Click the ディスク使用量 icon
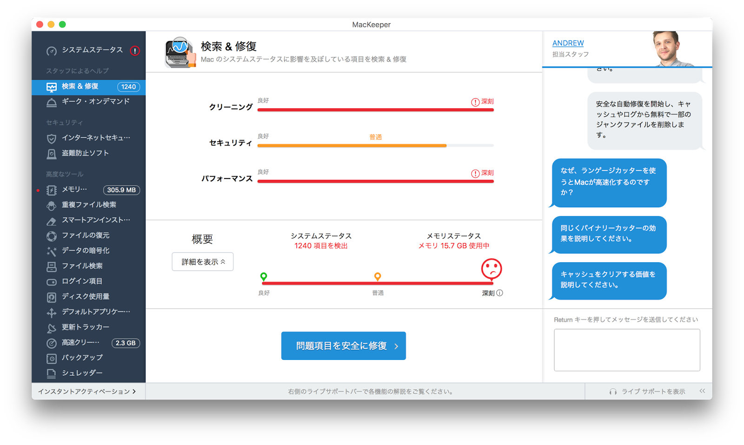Image resolution: width=744 pixels, height=445 pixels. (52, 297)
